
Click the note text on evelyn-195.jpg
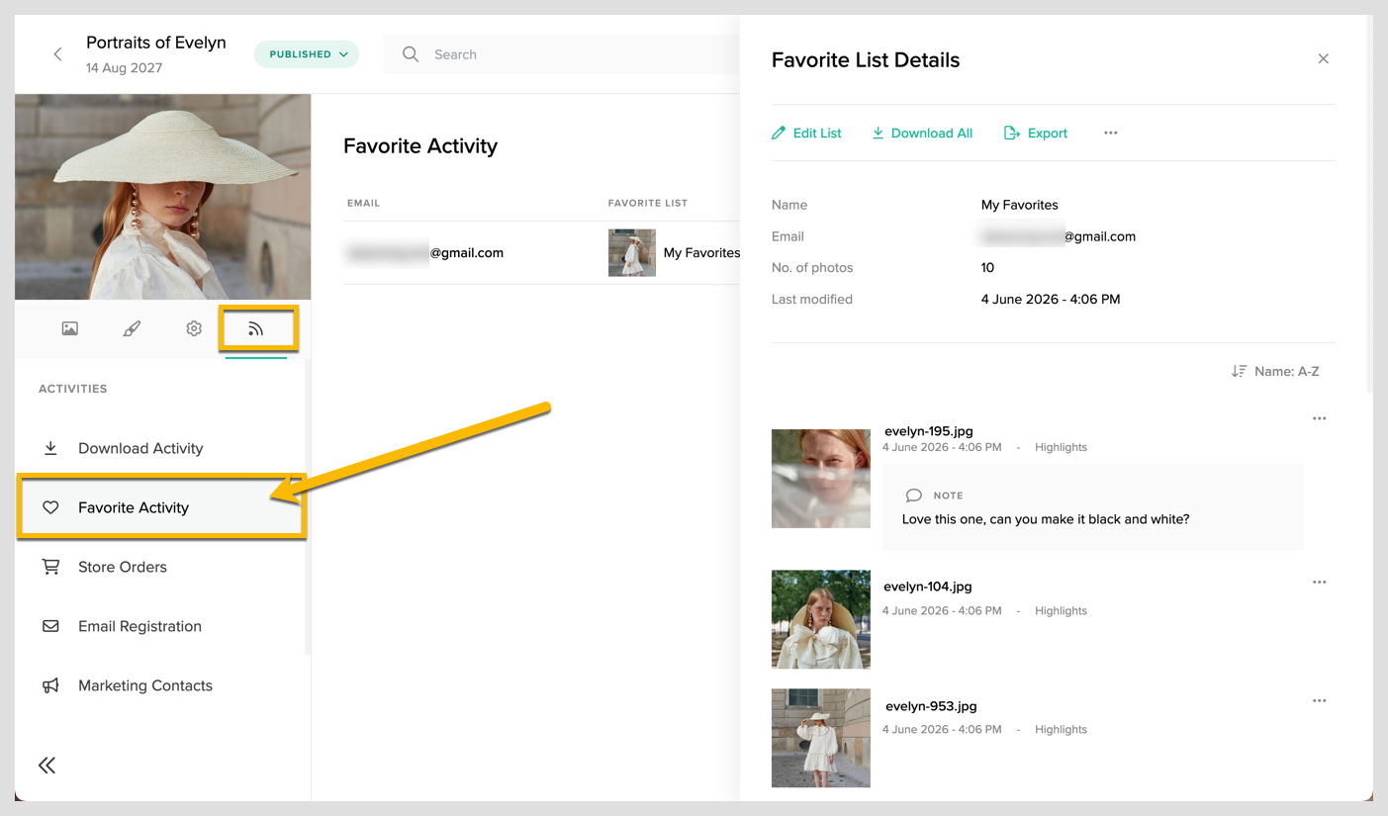tap(1046, 519)
